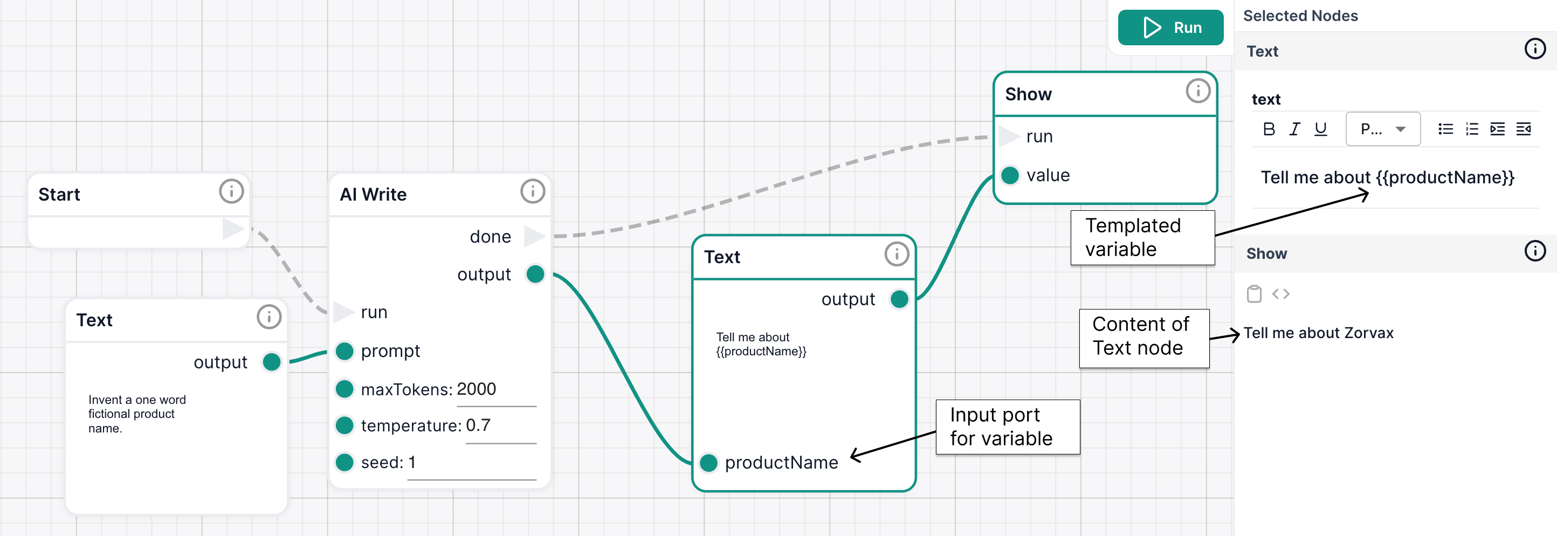The height and width of the screenshot is (536, 1557).
Task: Click the templated text inside Text node
Action: (761, 344)
